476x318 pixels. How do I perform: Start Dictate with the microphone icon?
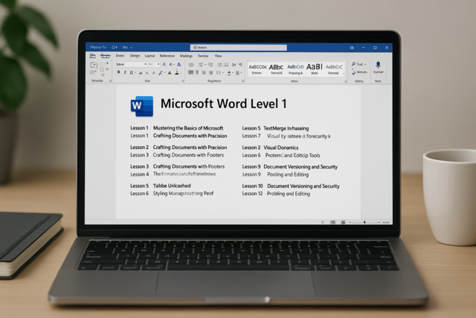click(378, 66)
